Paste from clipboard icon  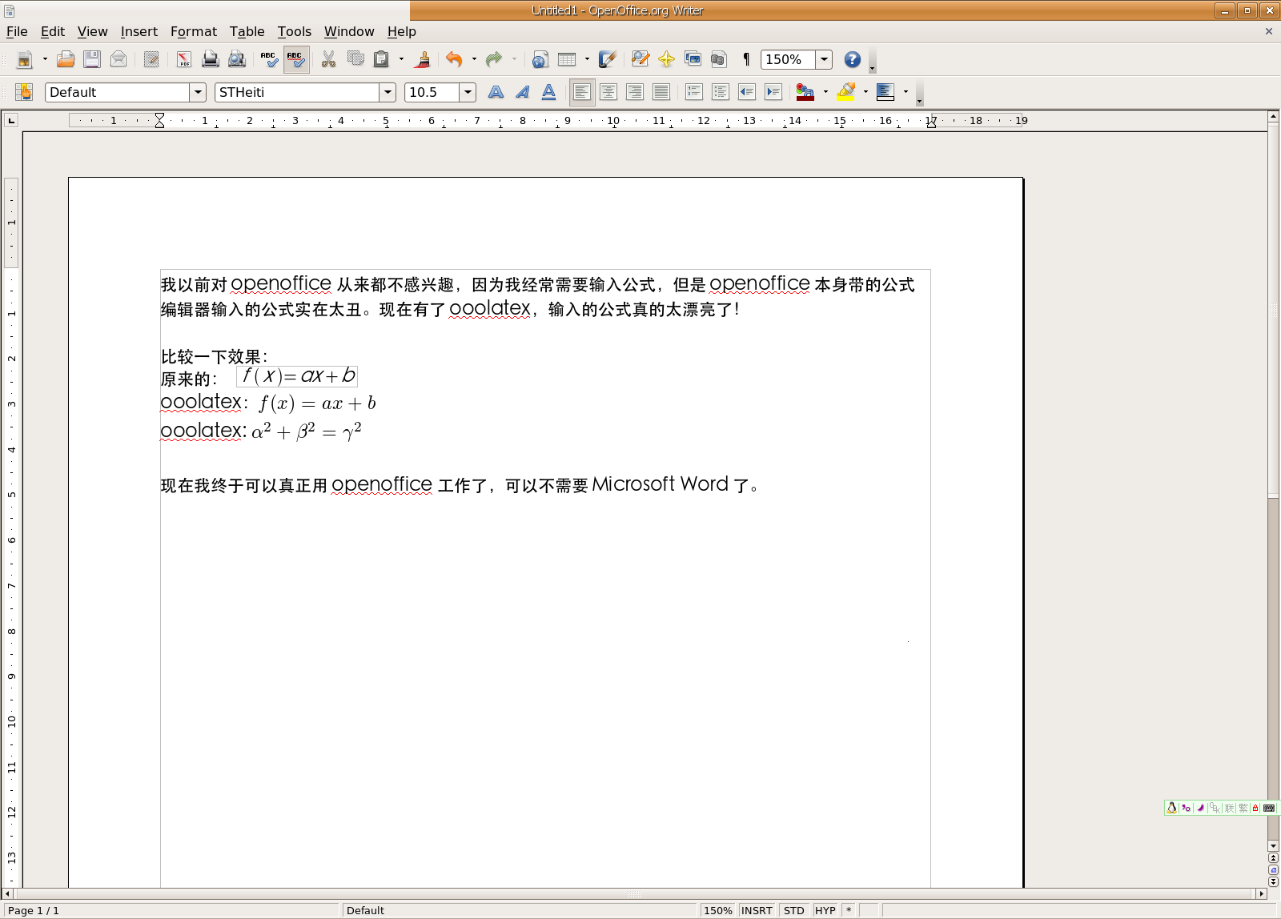tap(382, 59)
